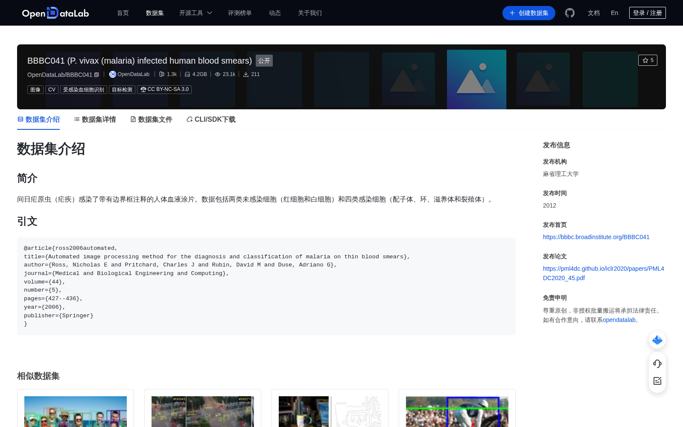
Task: Click the views eye icon 23.1k
Action: 218,74
